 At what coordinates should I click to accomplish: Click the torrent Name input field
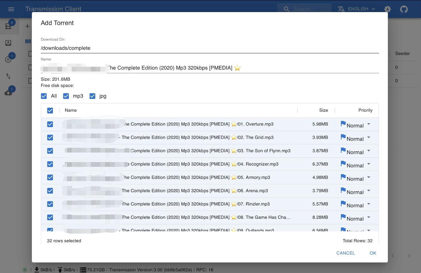[x=210, y=68]
